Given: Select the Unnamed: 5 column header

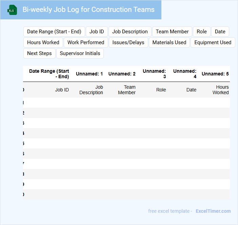Looking at the screenshot, I should (x=215, y=74).
